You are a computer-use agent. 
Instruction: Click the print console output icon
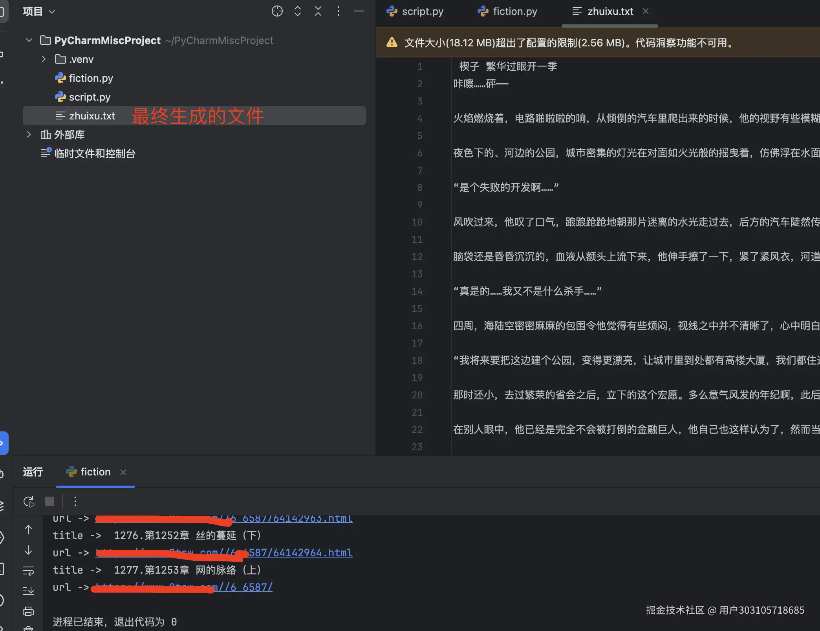(28, 611)
